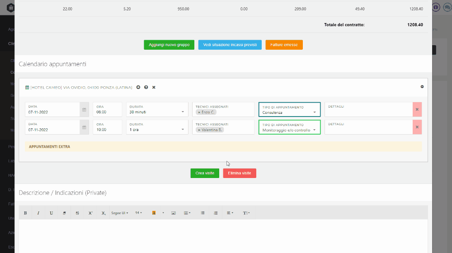Click the unordered bullet list icon
Viewport: 452px width, 253px height.
coord(202,213)
